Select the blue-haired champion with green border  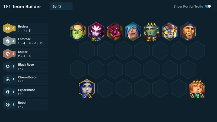(133, 31)
